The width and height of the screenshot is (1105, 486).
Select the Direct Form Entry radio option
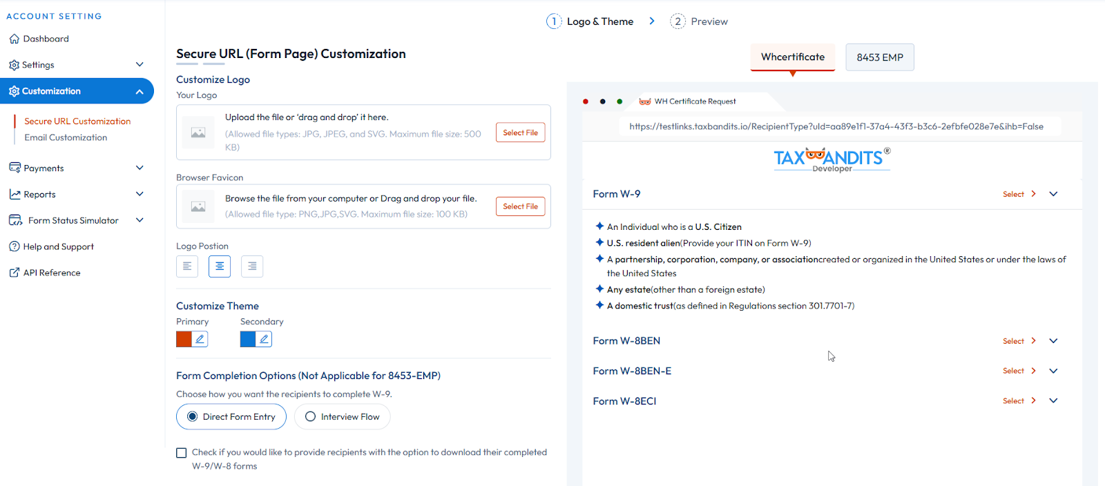click(x=193, y=417)
